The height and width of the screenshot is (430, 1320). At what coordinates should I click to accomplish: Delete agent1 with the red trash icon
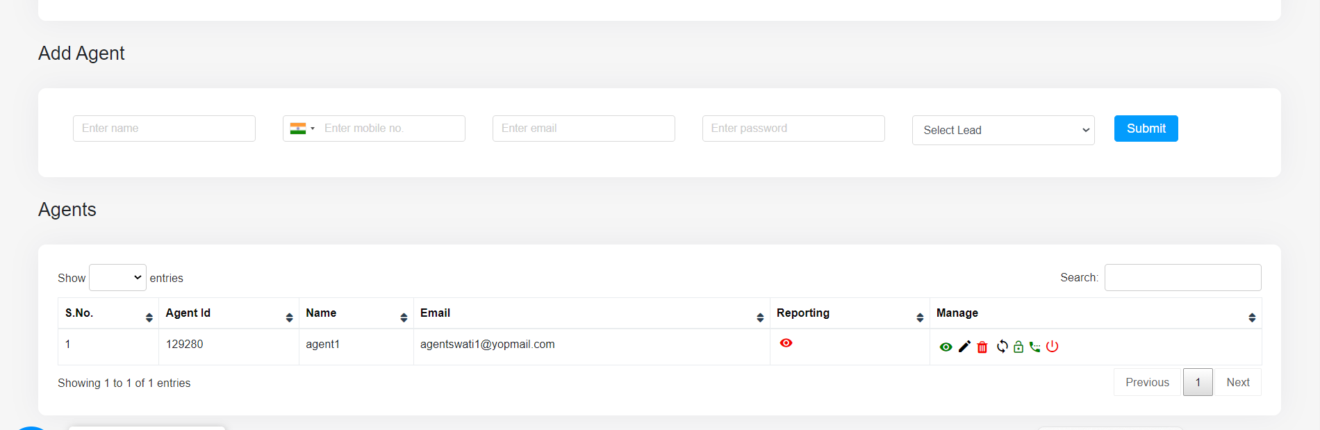click(982, 347)
